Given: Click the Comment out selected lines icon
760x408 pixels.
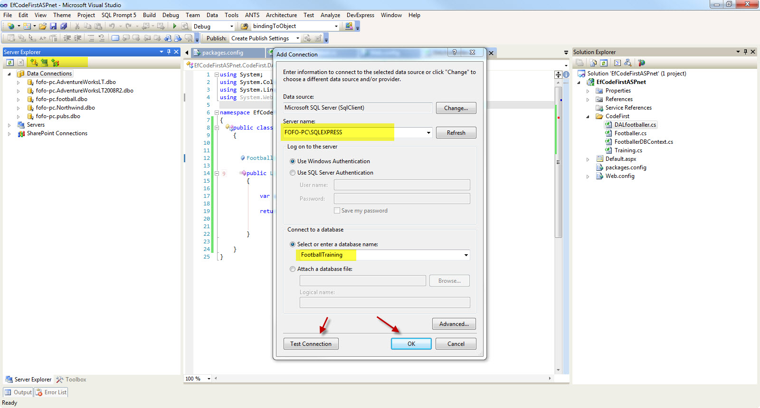Looking at the screenshot, I should [x=91, y=38].
